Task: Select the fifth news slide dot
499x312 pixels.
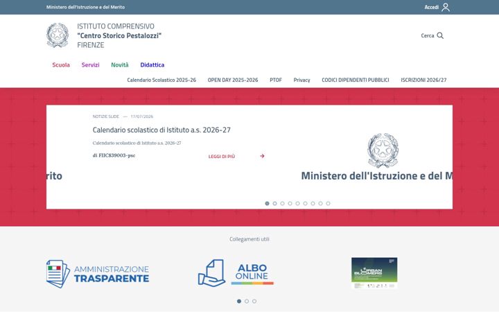Action: [297, 203]
